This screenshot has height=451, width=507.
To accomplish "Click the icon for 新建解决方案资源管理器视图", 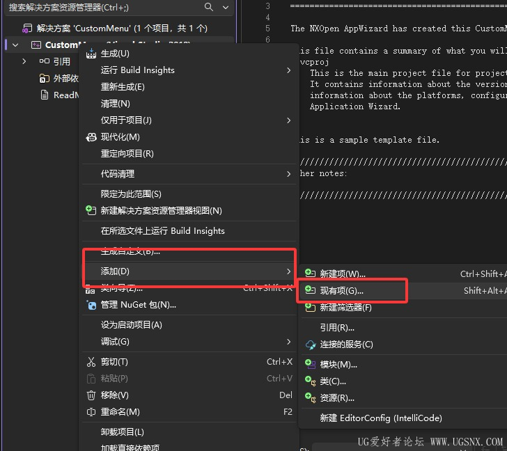I will [91, 210].
